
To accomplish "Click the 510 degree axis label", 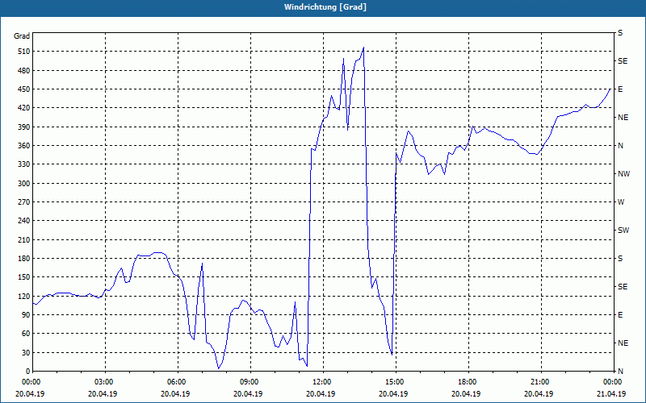I will 23,52.
